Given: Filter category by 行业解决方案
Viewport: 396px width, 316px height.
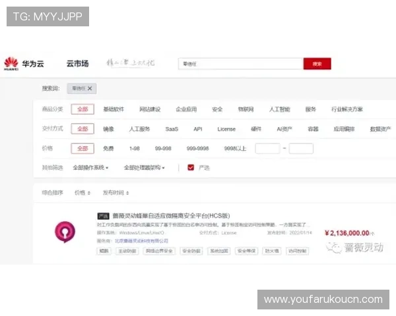Looking at the screenshot, I should coord(347,109).
